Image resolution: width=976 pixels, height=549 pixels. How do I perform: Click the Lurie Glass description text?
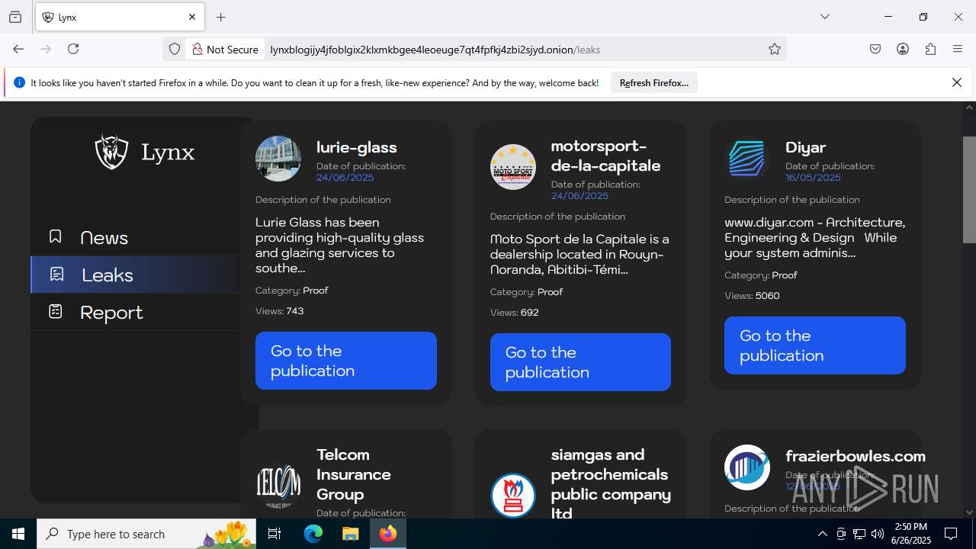pyautogui.click(x=339, y=246)
